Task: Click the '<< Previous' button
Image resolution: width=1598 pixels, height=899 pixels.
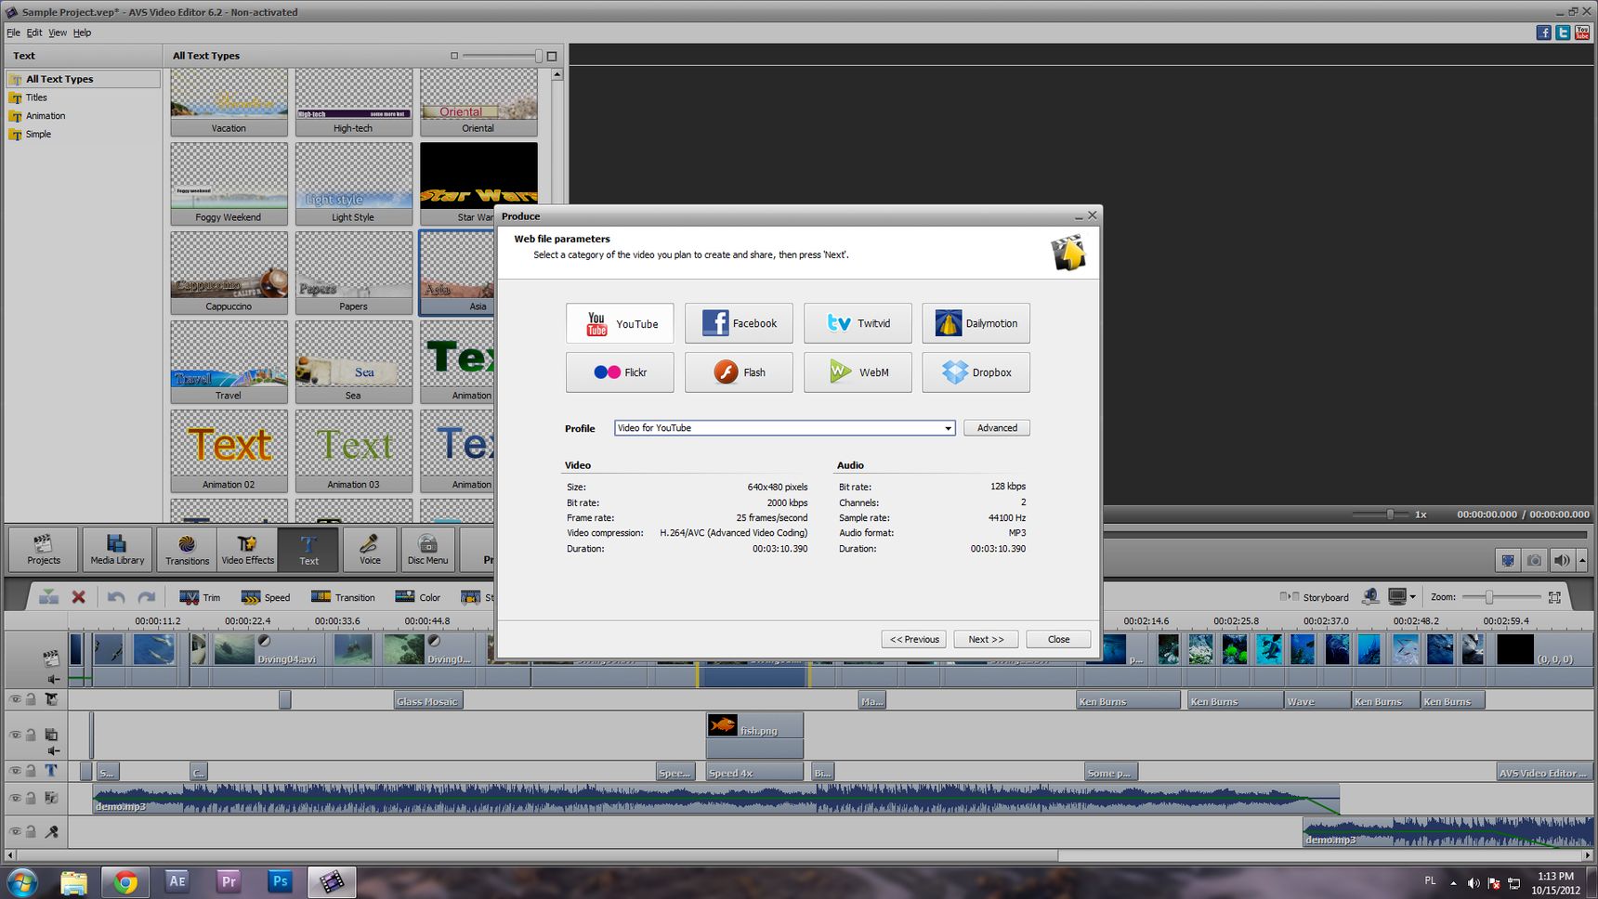Action: click(x=914, y=639)
